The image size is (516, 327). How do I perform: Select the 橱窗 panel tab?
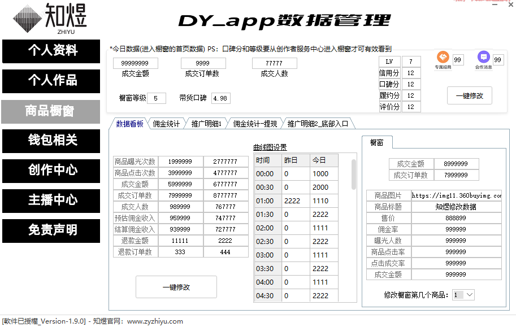[x=376, y=142]
